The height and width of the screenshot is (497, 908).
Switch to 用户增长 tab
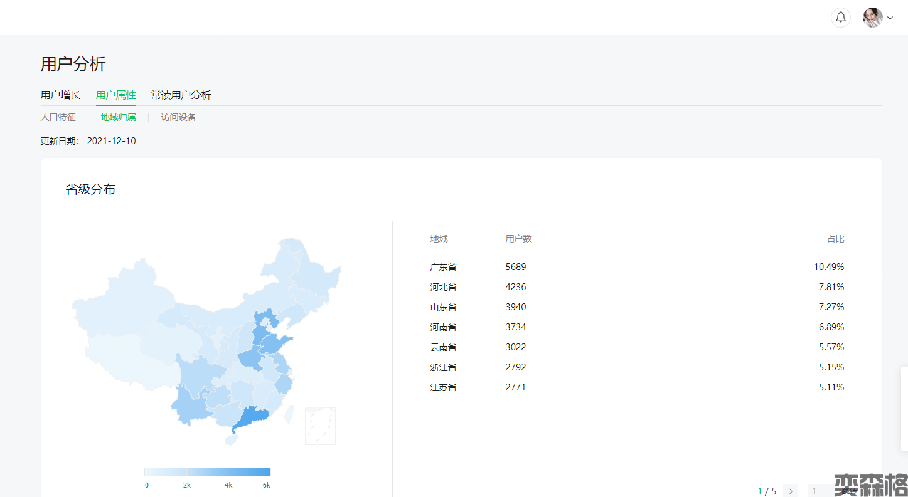coord(60,95)
